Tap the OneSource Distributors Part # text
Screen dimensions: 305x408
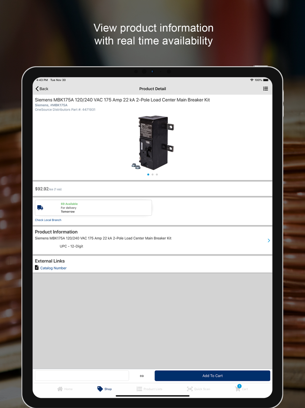click(65, 109)
